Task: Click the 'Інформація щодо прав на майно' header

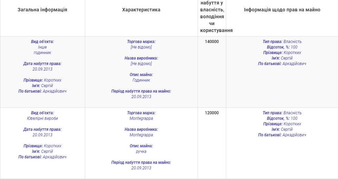Action: 282,10
